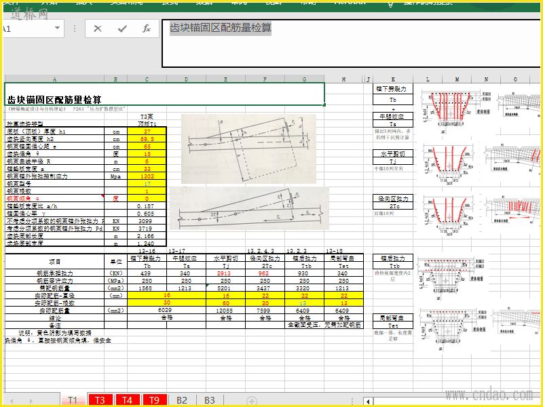Select blue value 17 in yellow cell
543x407 pixels.
click(147, 184)
